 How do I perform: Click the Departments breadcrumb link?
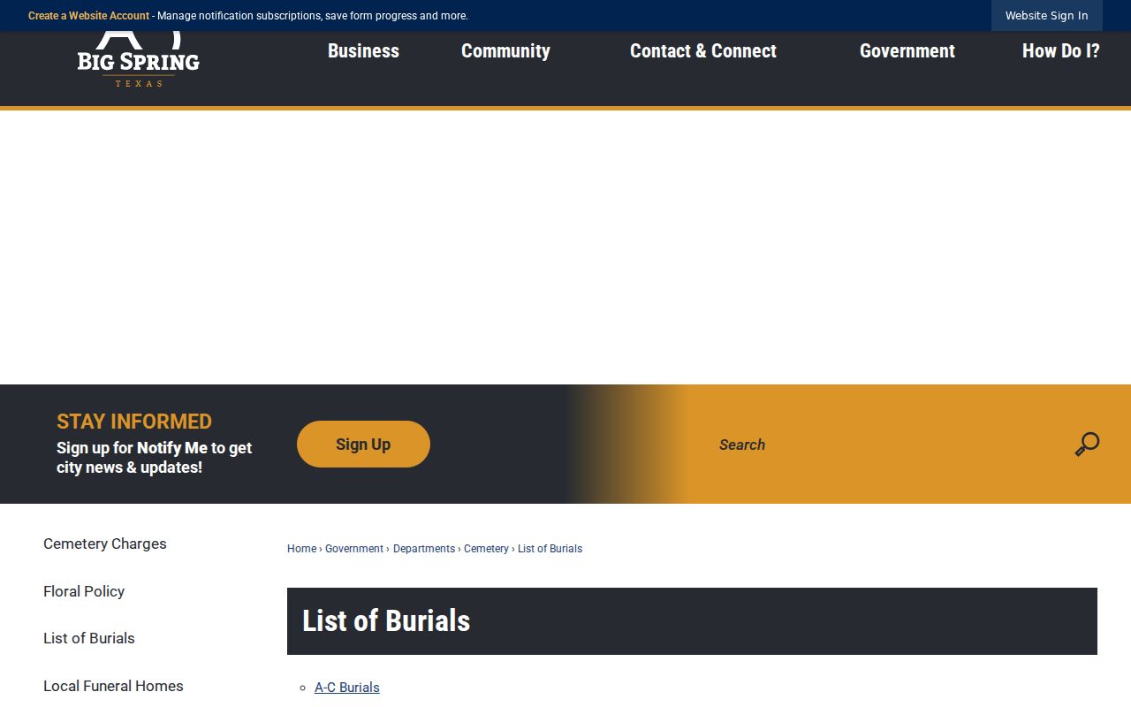424,549
